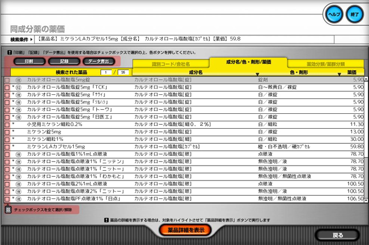Screen dimensions: 369x245
Task: Click price cell 59.80
Action: [x=357, y=147]
